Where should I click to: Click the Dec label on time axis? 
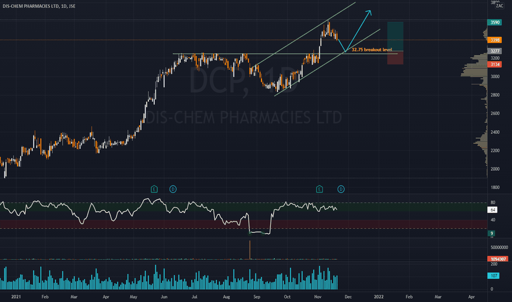[348, 297]
